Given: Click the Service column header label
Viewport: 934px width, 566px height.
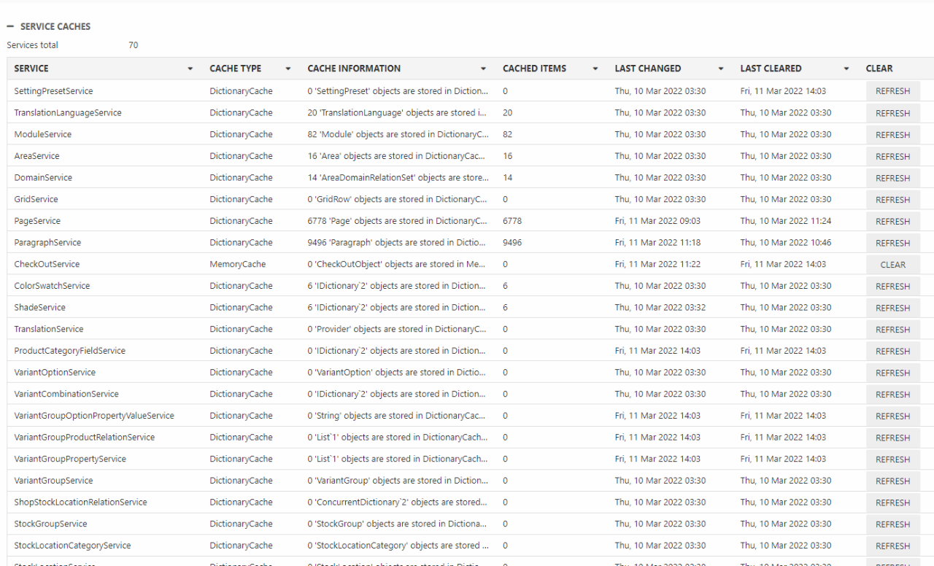Looking at the screenshot, I should coord(31,69).
